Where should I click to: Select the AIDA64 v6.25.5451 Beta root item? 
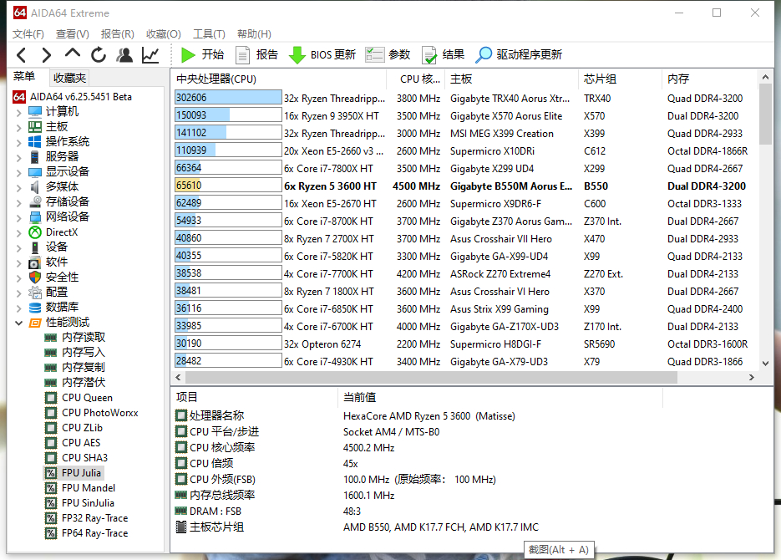click(x=73, y=97)
